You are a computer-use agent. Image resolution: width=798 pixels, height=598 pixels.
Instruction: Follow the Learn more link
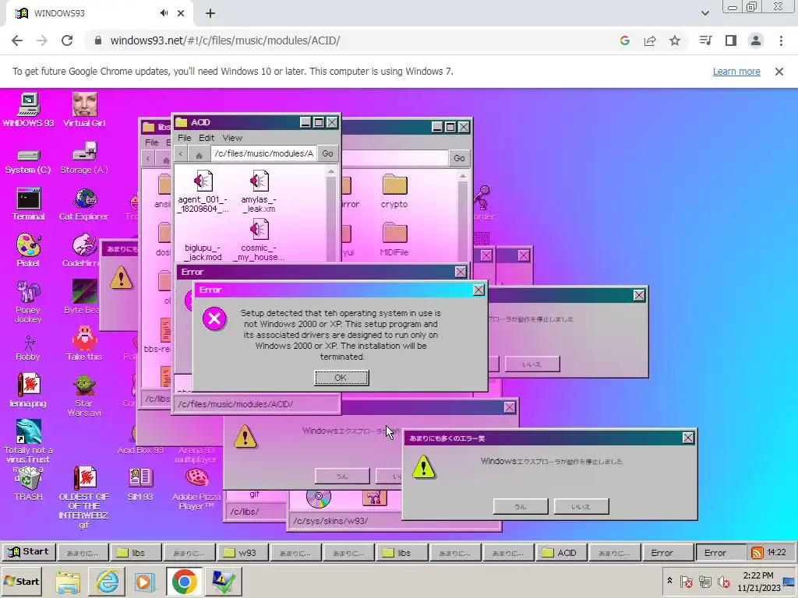tap(736, 71)
